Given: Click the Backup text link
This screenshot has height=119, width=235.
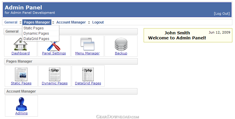Looking at the screenshot, I should 121,53.
